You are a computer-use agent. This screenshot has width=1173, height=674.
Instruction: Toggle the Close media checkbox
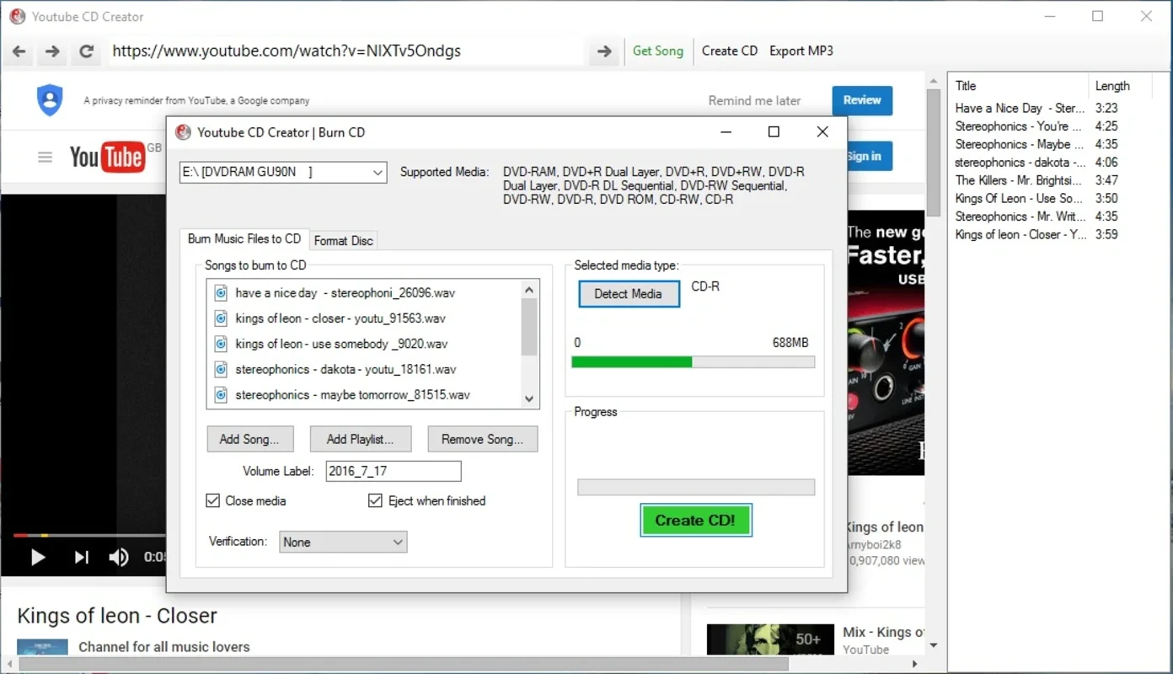click(x=213, y=500)
